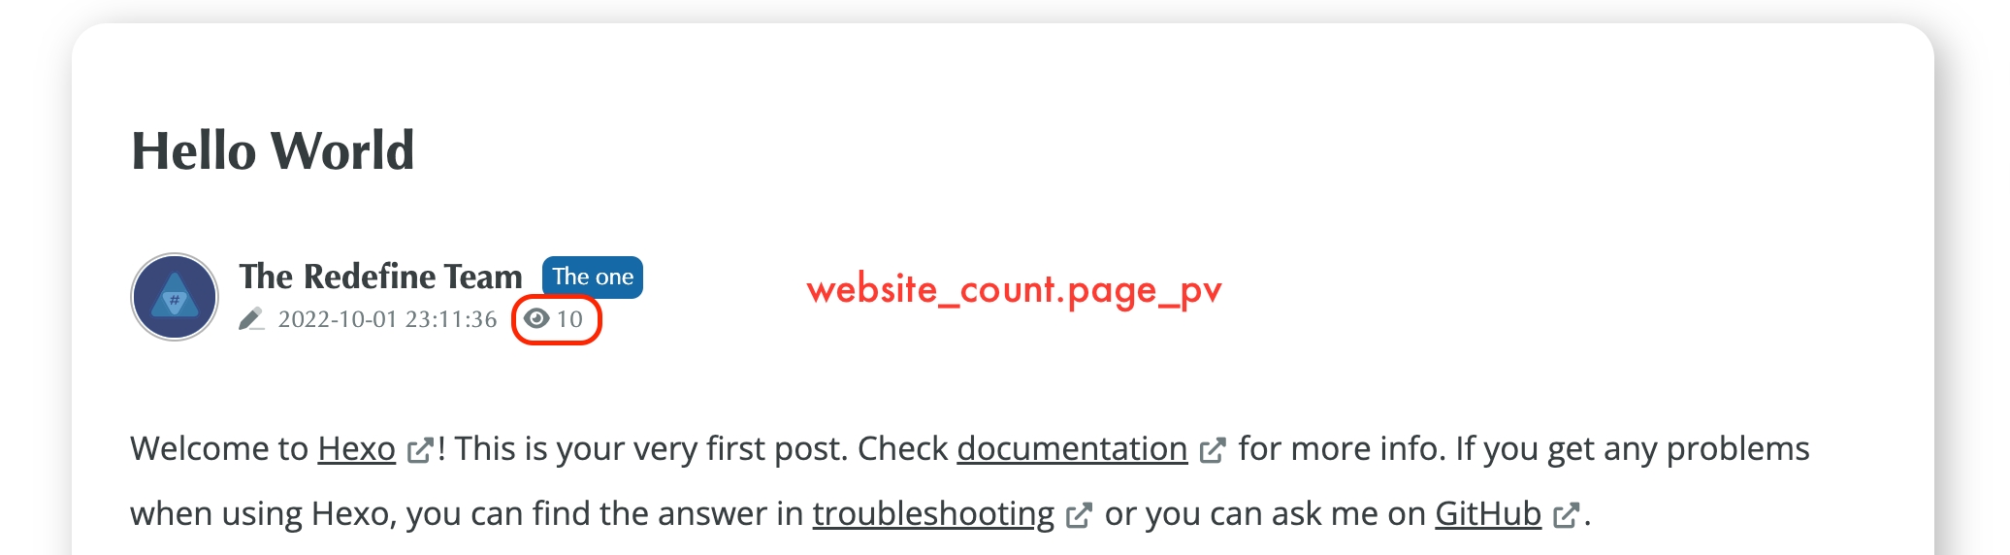This screenshot has height=555, width=2010.
Task: Open the documentation link
Action: coord(1072,448)
